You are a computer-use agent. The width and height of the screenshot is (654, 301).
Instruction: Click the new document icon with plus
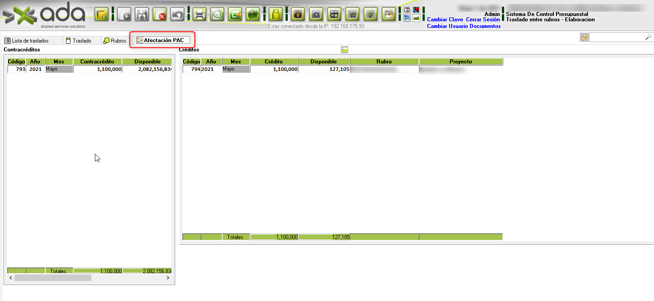(x=125, y=14)
